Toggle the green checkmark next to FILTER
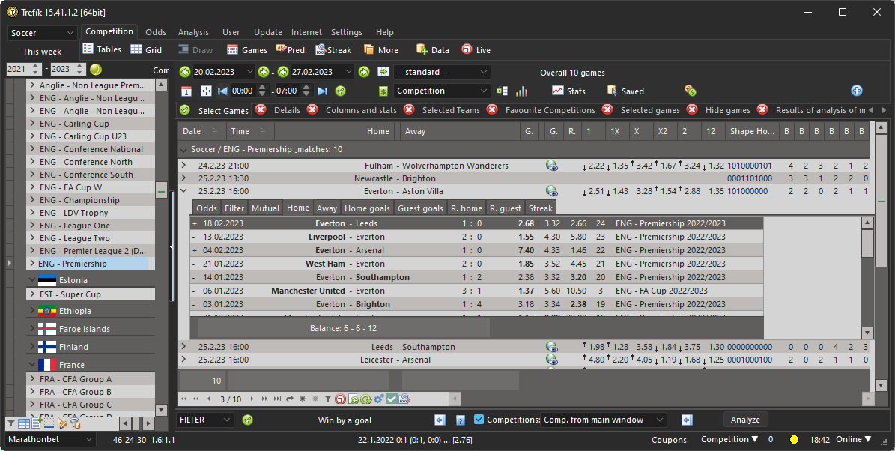The width and height of the screenshot is (895, 451). (247, 420)
